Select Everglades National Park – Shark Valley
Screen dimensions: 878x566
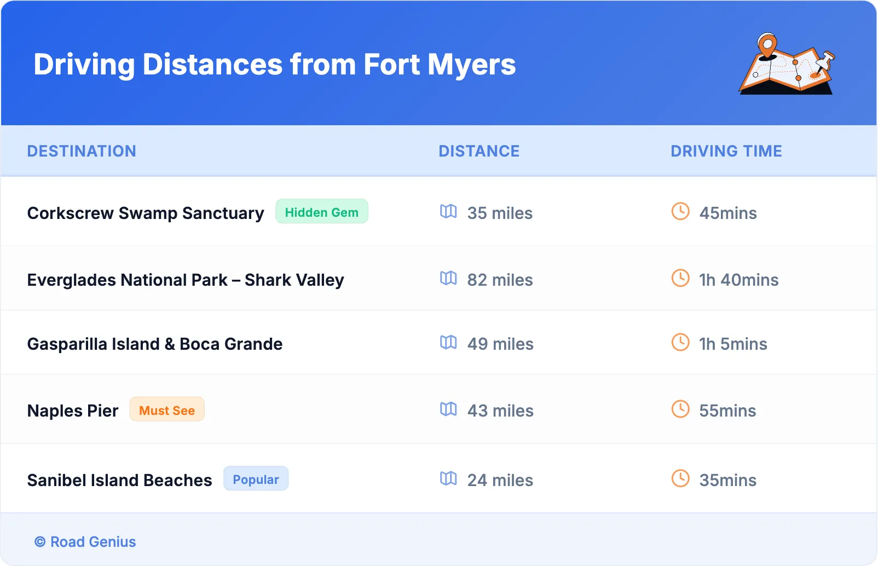click(x=186, y=280)
